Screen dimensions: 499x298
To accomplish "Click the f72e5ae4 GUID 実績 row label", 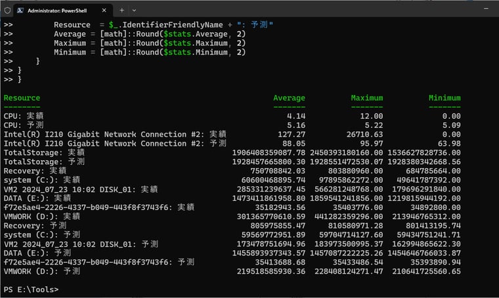I will point(99,207).
